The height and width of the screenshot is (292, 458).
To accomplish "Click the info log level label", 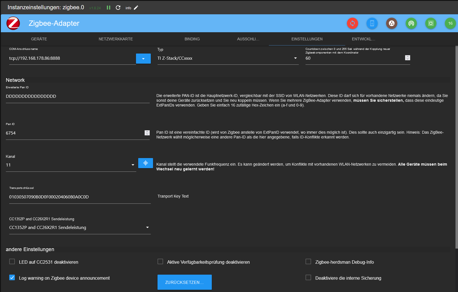I will pos(128,8).
